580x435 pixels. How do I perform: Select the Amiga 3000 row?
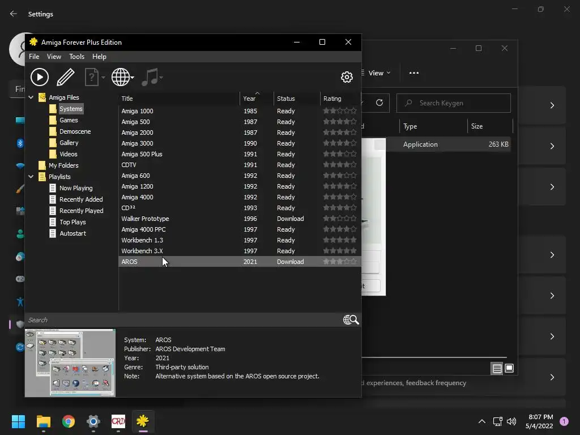(x=240, y=143)
